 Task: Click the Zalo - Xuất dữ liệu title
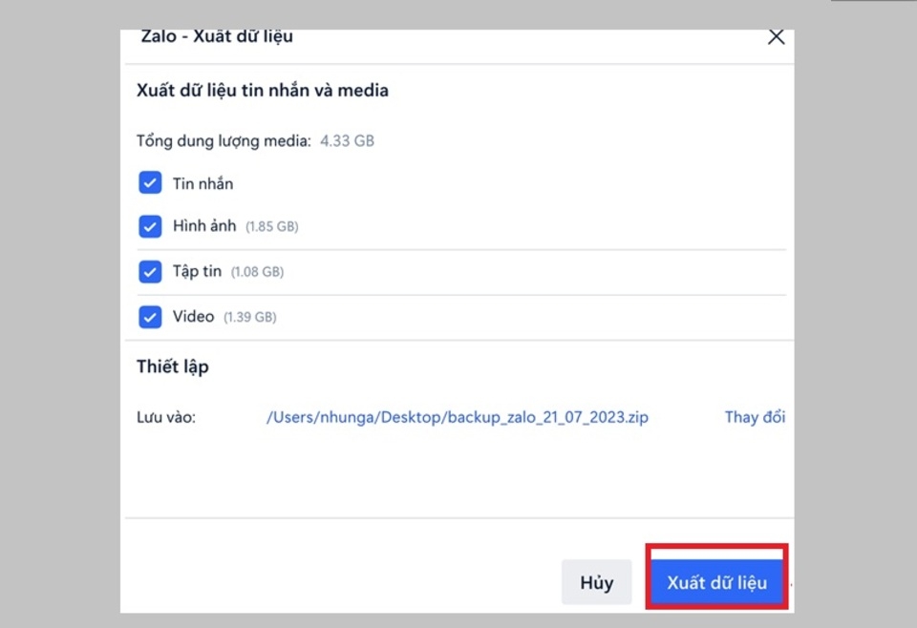pos(217,36)
